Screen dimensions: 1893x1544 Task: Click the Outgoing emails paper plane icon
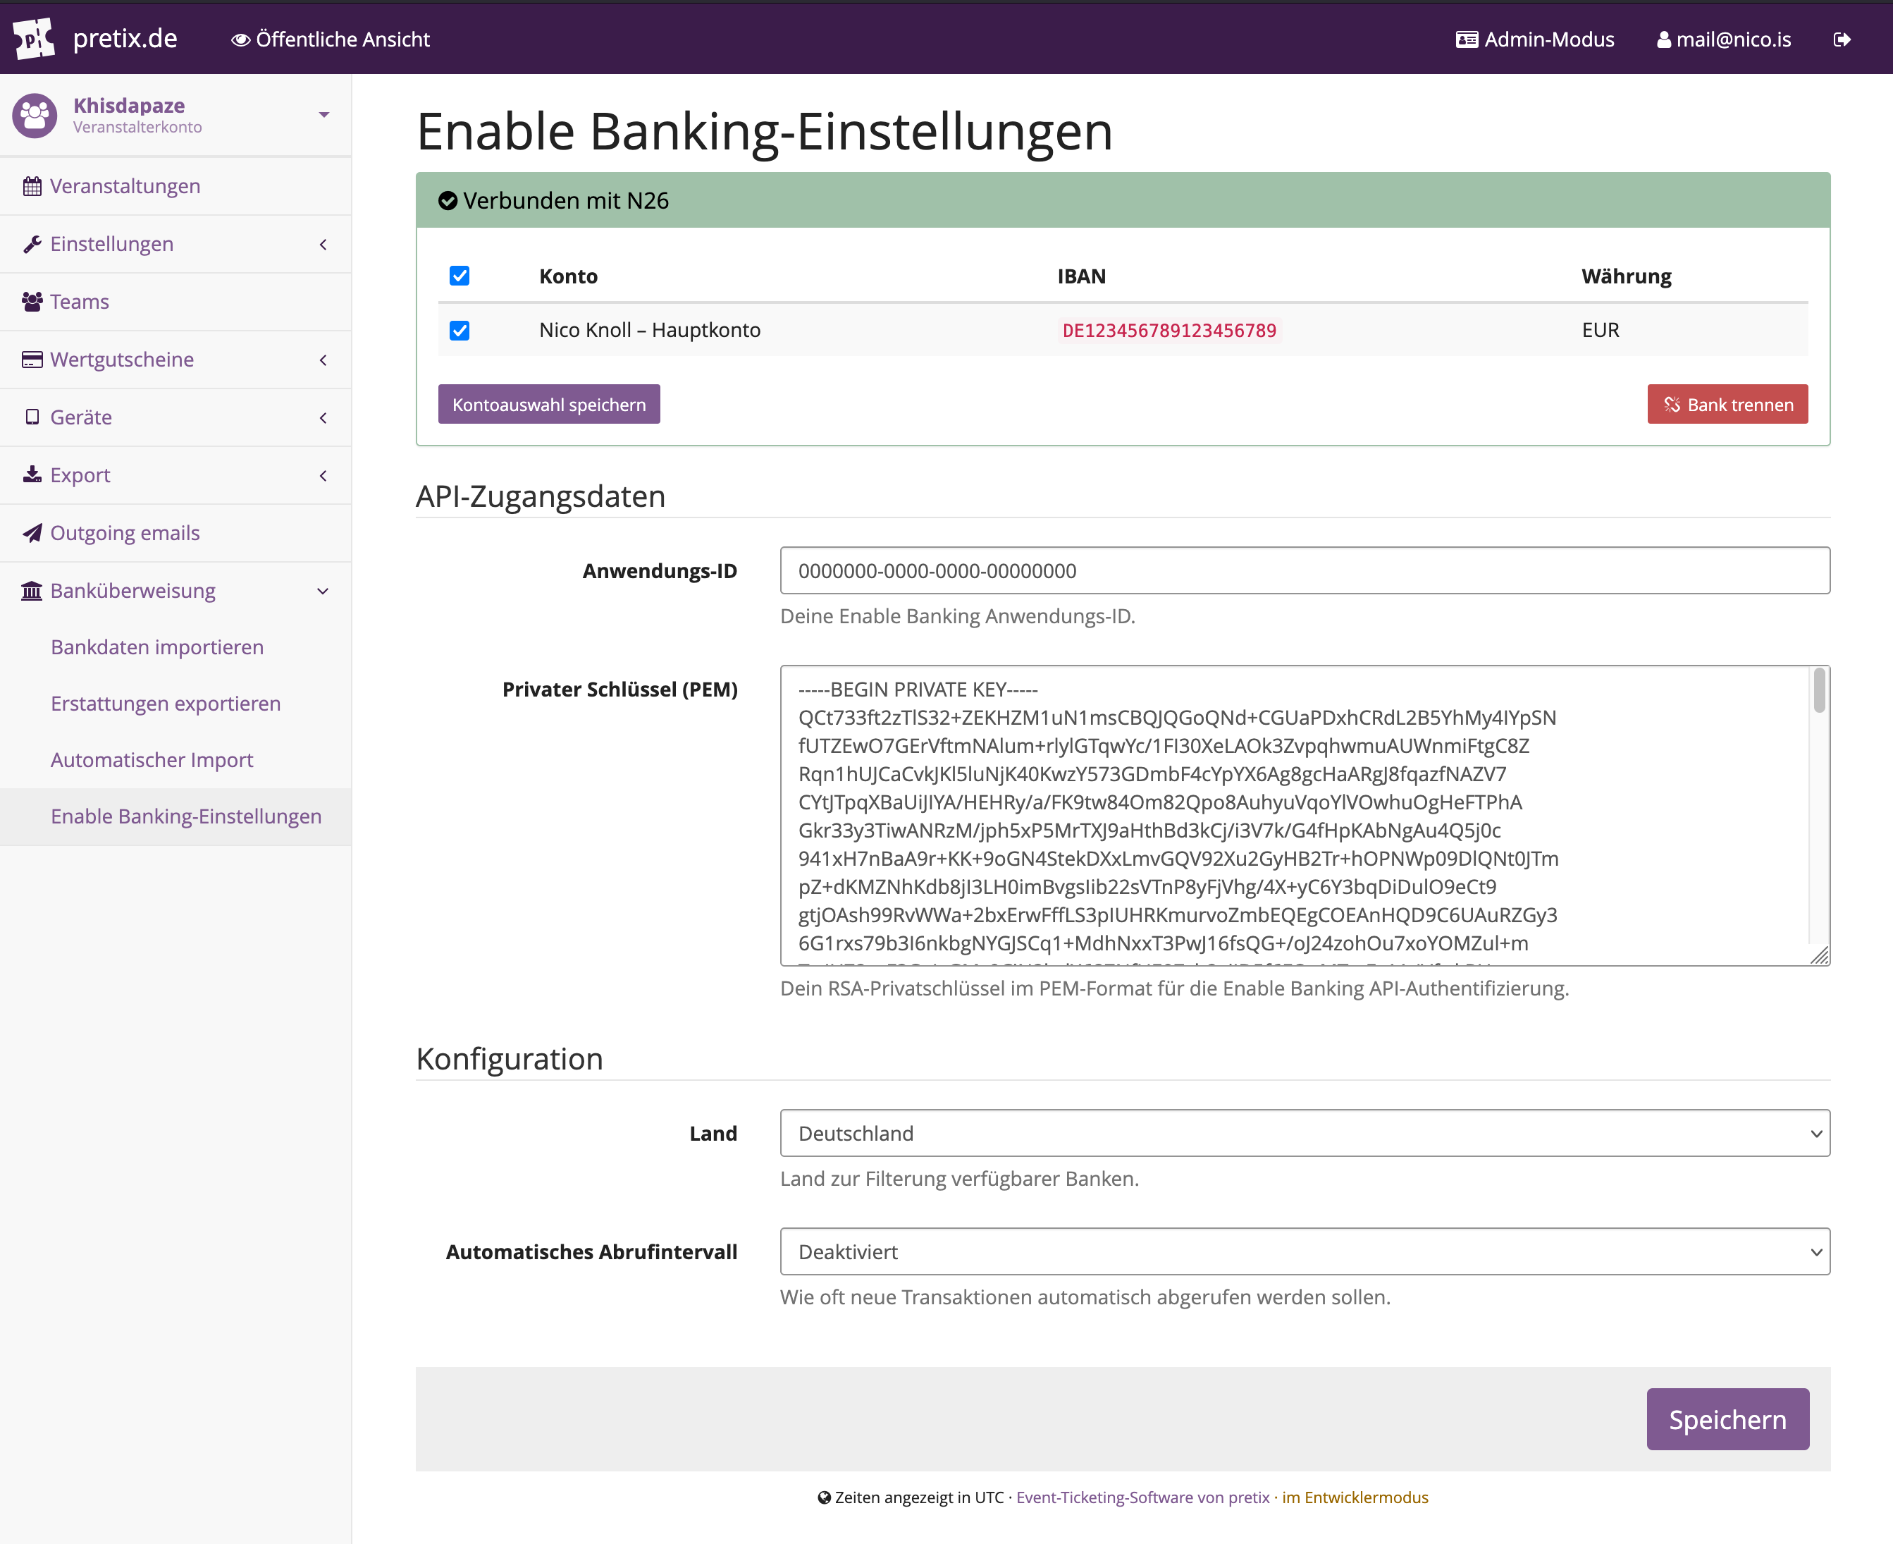(x=32, y=533)
